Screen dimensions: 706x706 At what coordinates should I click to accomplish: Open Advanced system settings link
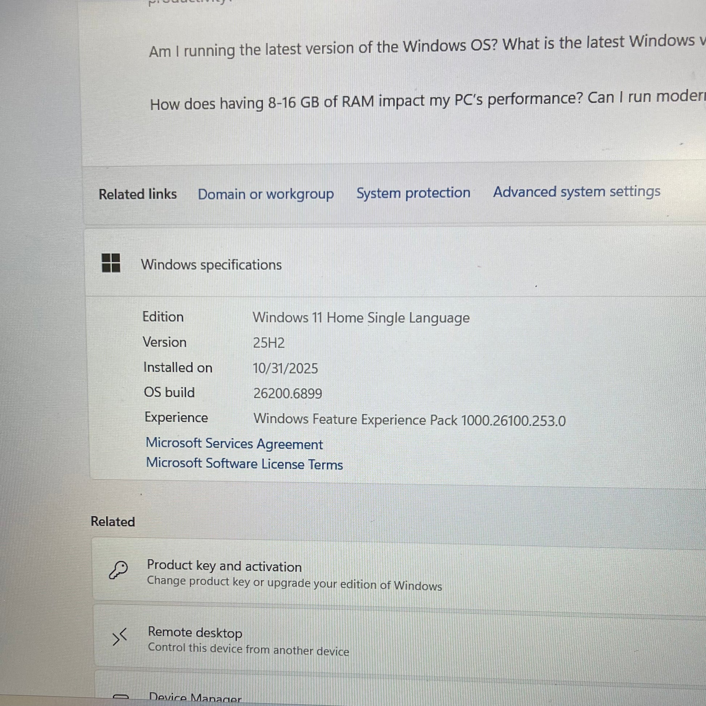576,192
